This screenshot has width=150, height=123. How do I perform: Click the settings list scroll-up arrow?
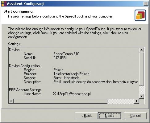click(141, 50)
